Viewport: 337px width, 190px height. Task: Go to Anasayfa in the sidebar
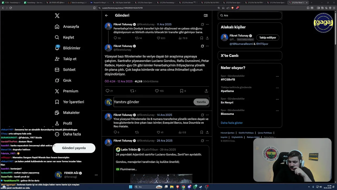click(67, 27)
